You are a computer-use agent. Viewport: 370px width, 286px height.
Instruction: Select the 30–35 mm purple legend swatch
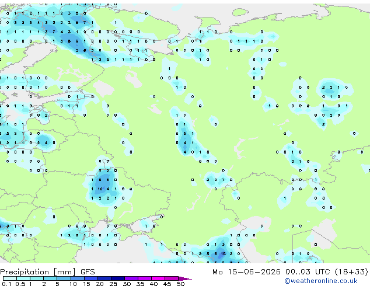(x=131, y=278)
